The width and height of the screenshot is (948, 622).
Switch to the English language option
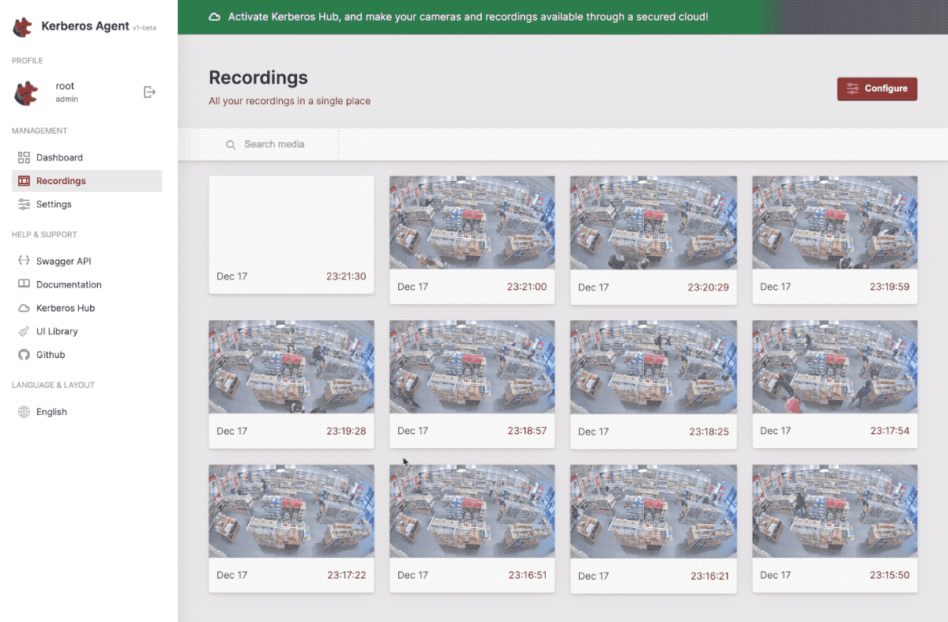[52, 412]
